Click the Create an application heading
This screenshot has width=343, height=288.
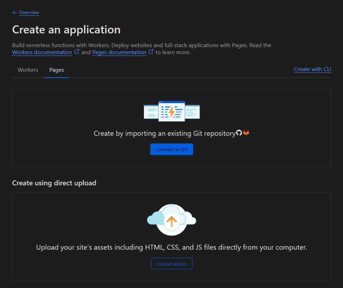point(66,30)
